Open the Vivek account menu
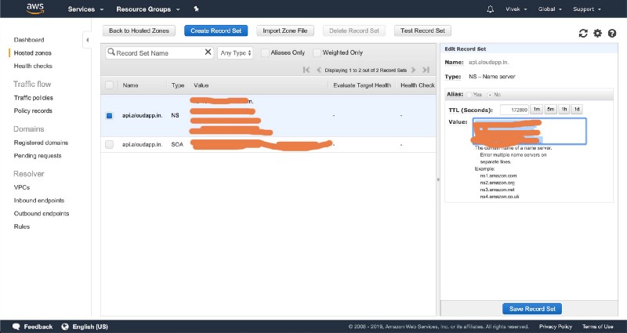The height and width of the screenshot is (333, 627). 516,9
